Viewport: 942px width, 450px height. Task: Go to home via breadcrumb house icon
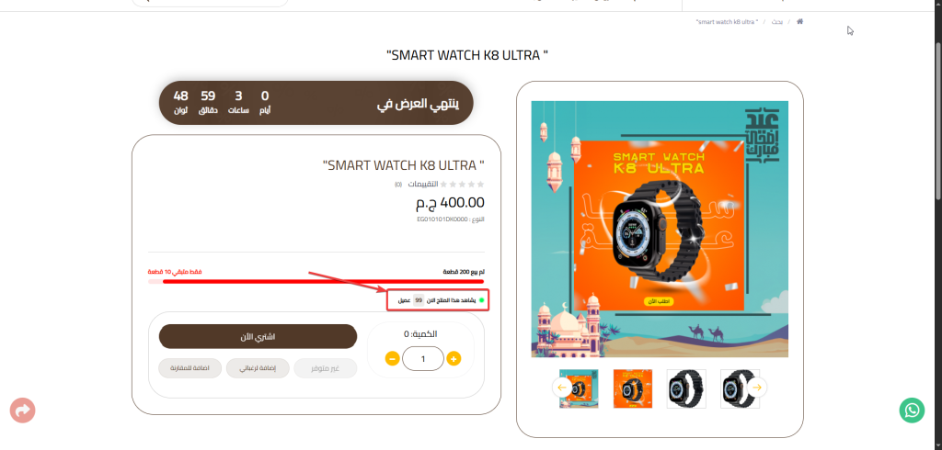coord(800,21)
